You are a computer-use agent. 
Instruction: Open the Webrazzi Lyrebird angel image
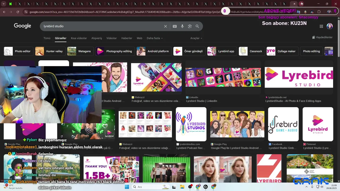[x=156, y=77]
